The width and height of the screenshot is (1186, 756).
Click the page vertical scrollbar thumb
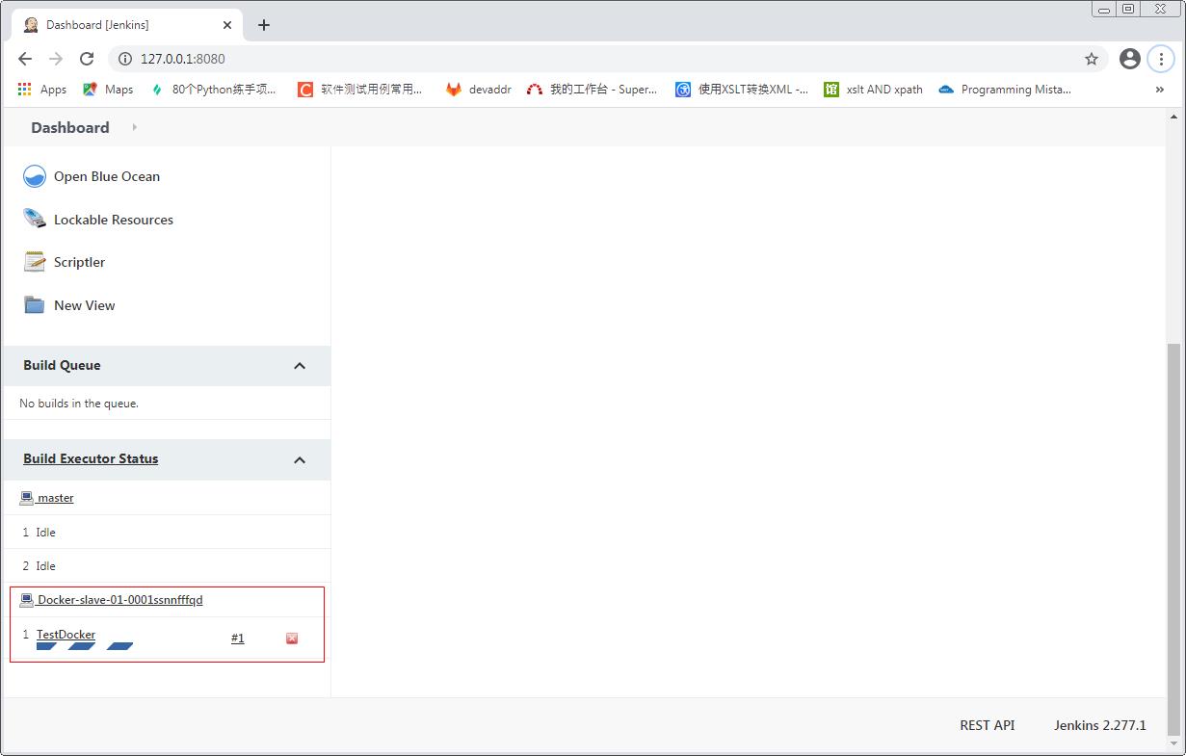tap(1173, 538)
